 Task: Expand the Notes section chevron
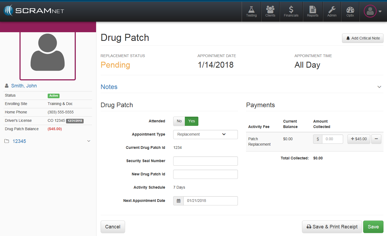tap(379, 87)
